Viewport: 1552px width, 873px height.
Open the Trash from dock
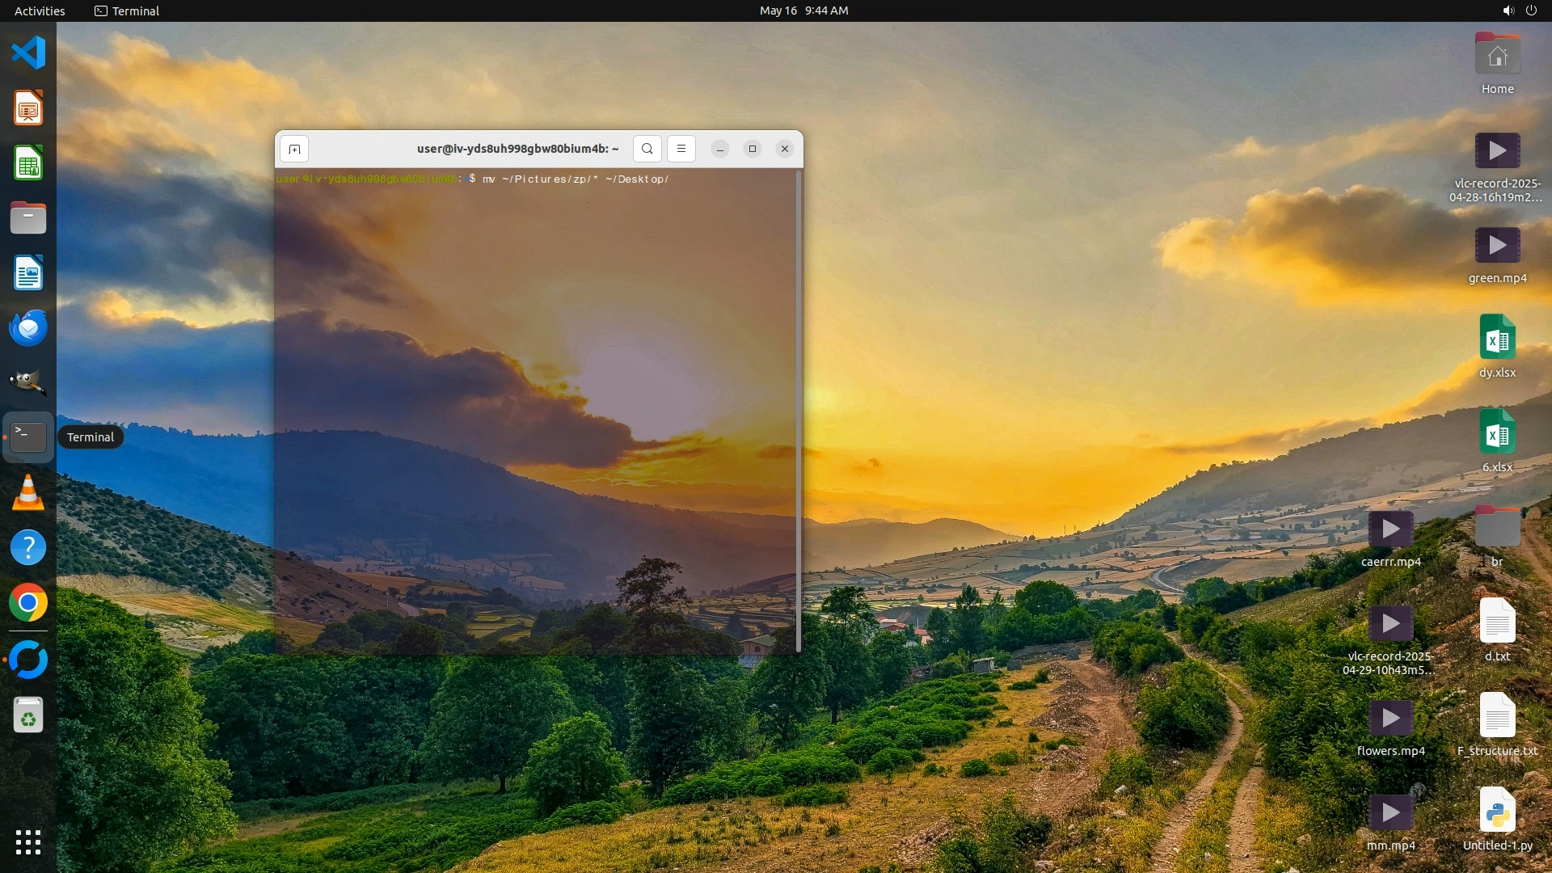click(28, 715)
